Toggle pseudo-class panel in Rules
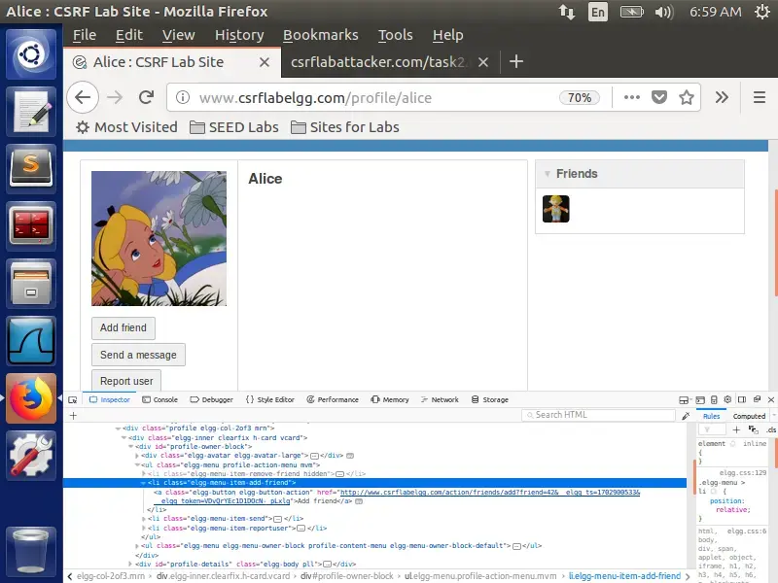Viewport: 778px width, 583px height. click(x=753, y=429)
